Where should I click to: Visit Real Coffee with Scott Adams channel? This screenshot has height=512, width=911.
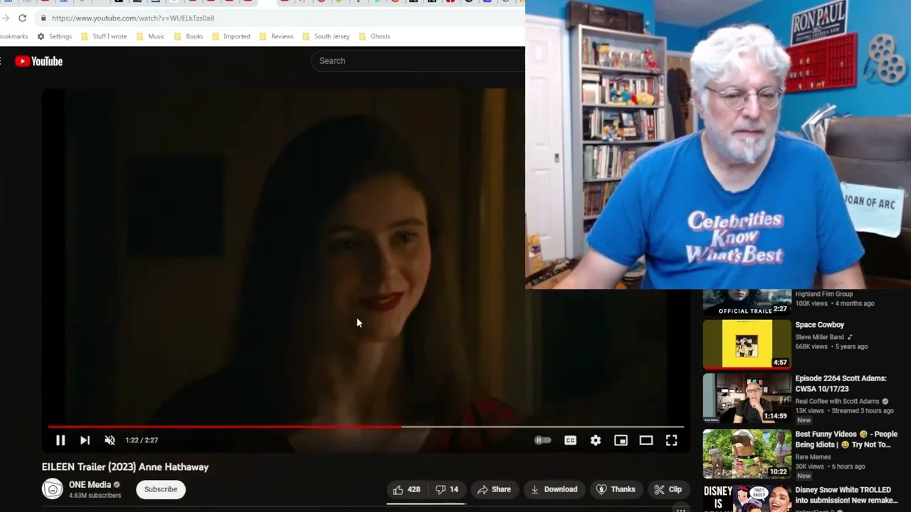tap(837, 401)
